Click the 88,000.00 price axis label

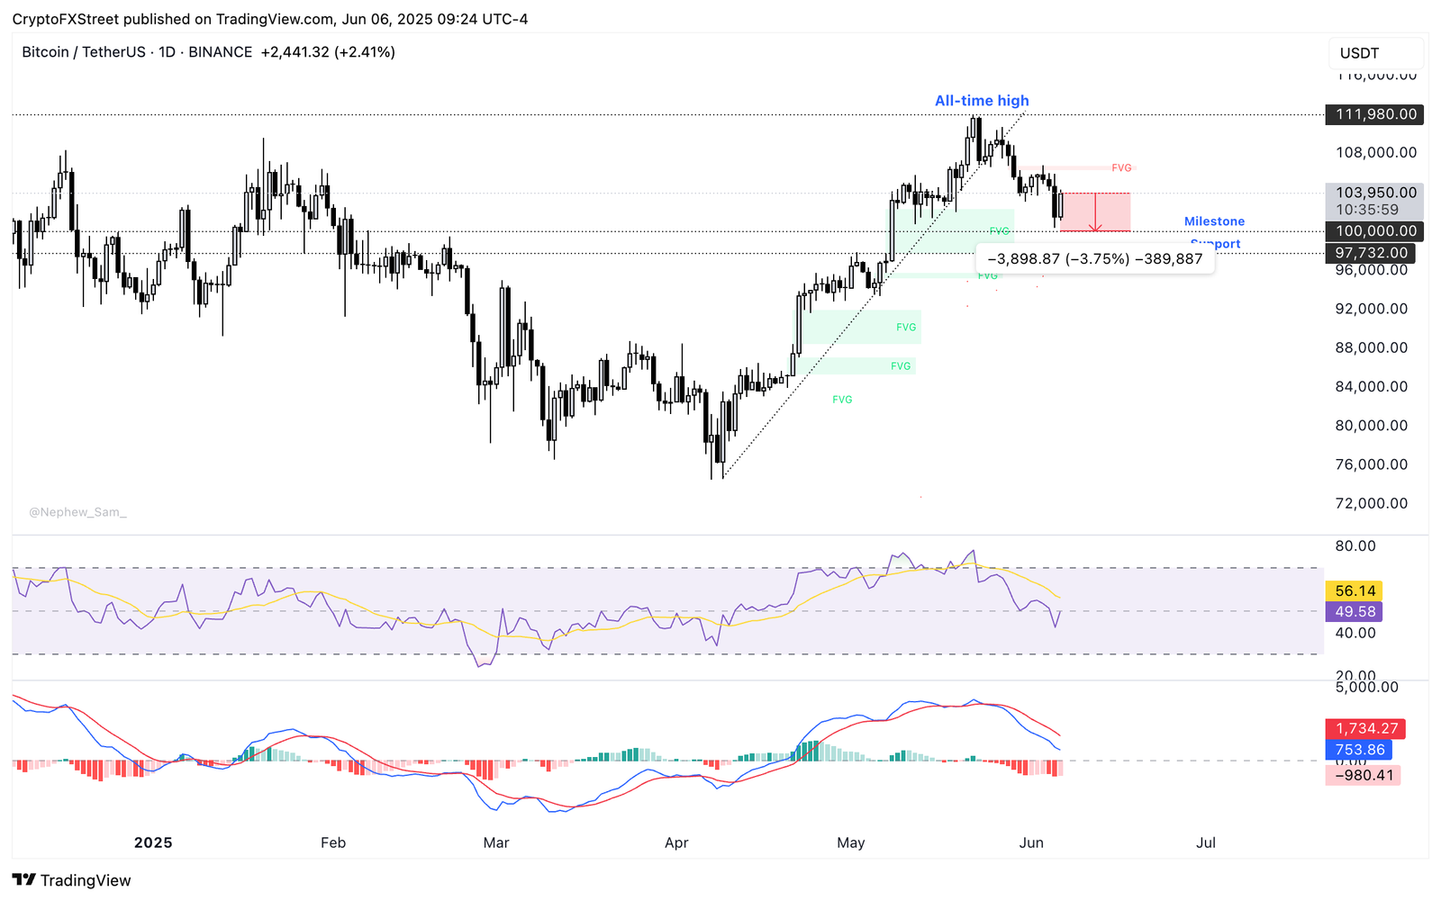coord(1372,347)
